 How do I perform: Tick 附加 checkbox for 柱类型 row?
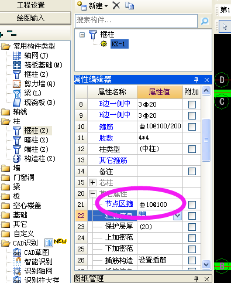click(192, 149)
